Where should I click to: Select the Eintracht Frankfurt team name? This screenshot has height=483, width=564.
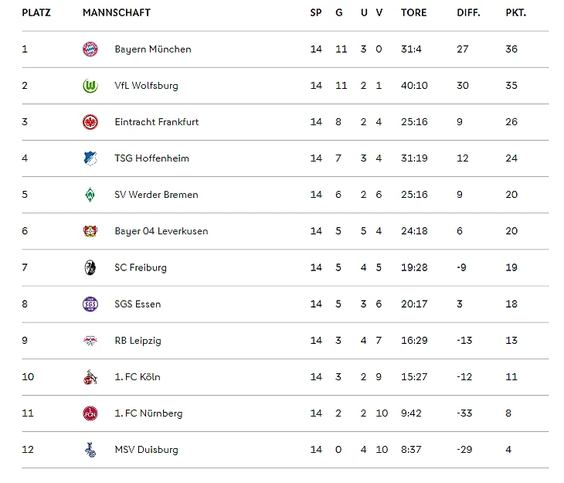(x=156, y=122)
